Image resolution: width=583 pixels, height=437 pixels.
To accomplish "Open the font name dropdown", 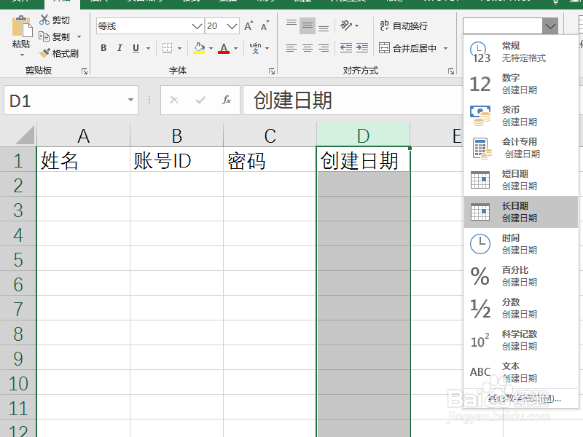I will (x=197, y=25).
